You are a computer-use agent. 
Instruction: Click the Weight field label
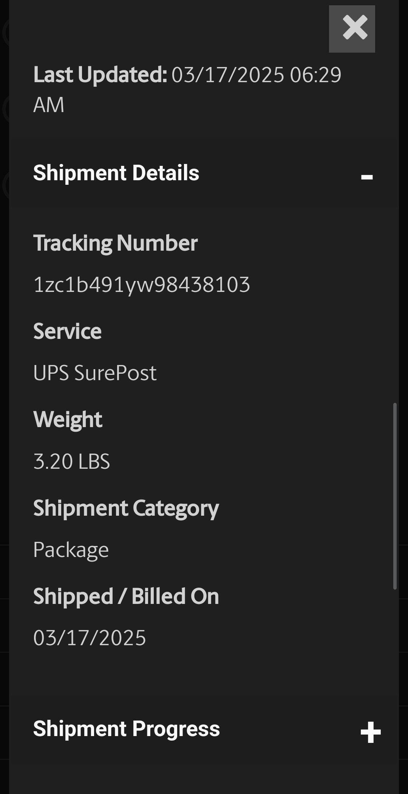click(68, 419)
